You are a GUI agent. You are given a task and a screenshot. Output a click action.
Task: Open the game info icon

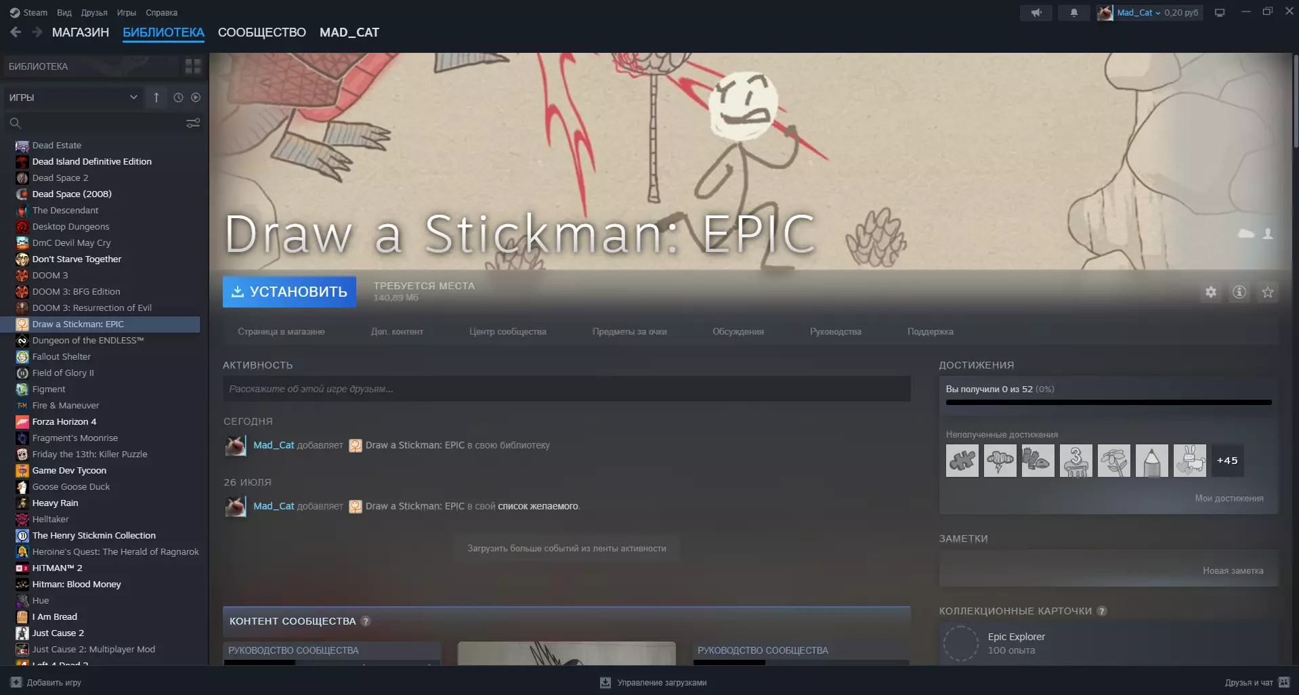(1239, 292)
